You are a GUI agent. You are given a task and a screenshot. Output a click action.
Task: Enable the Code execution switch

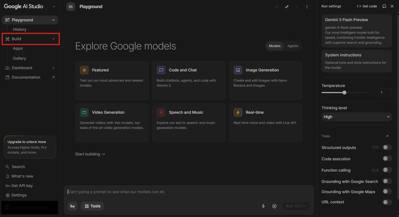(387, 159)
